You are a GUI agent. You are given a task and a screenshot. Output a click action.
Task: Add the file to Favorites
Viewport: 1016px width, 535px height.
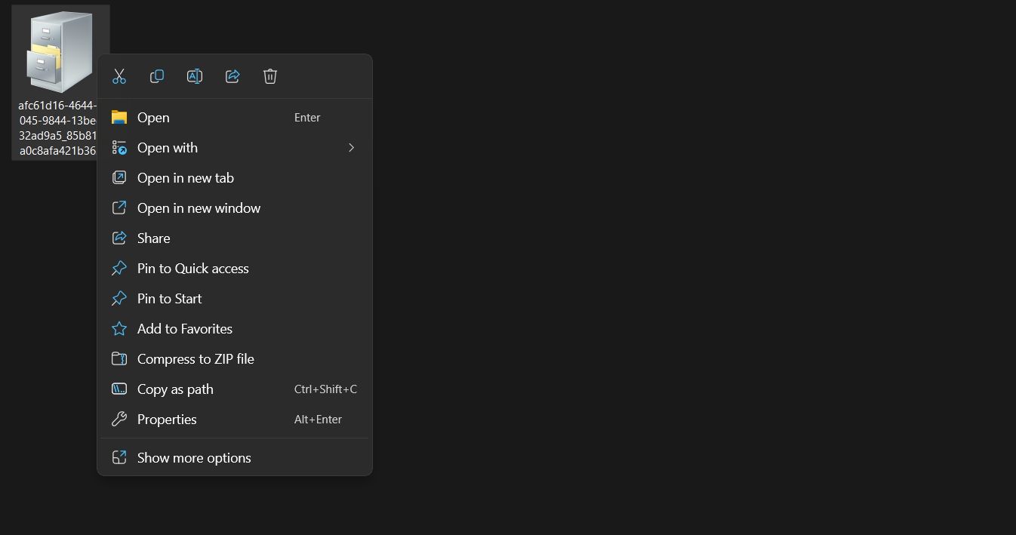(184, 328)
